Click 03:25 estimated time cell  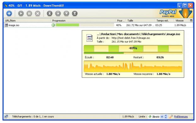point(159,25)
